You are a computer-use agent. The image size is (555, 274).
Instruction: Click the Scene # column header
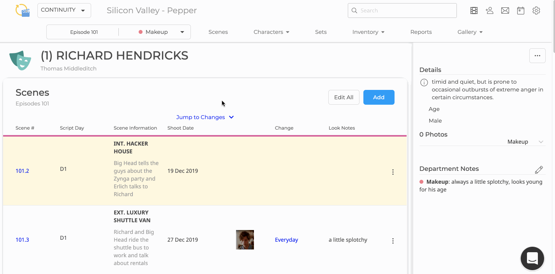pyautogui.click(x=25, y=128)
